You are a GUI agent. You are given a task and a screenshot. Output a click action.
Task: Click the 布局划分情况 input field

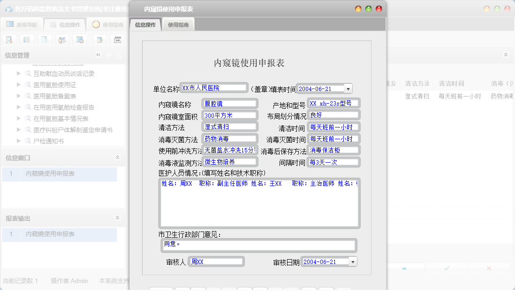click(333, 115)
